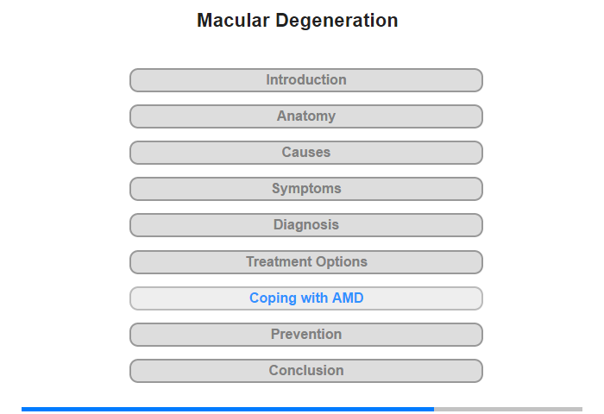
Task: Open the Symptoms section
Action: point(305,189)
